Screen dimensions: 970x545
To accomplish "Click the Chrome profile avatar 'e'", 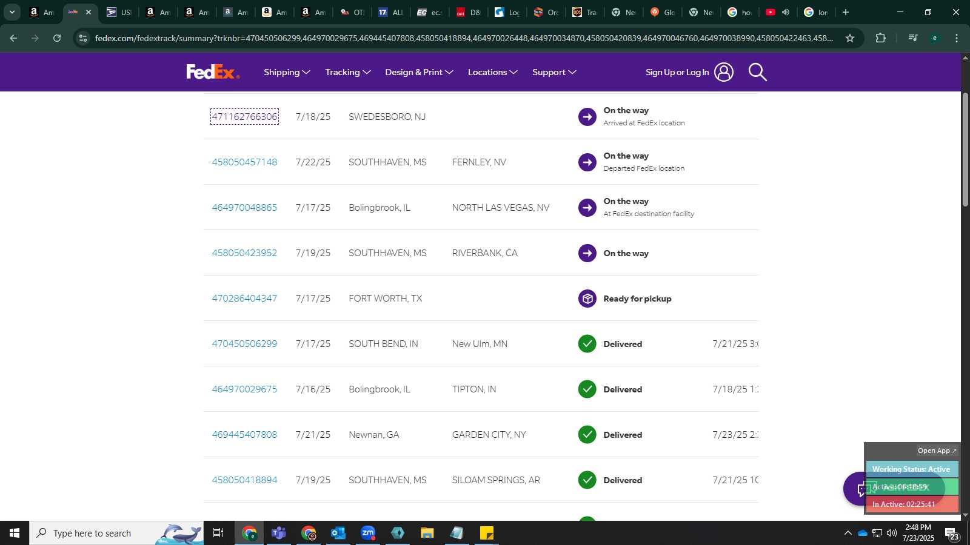I will pos(935,38).
